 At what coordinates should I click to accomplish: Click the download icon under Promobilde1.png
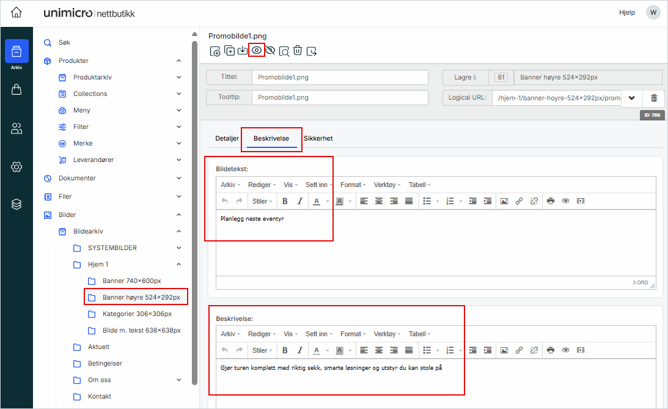coord(243,51)
